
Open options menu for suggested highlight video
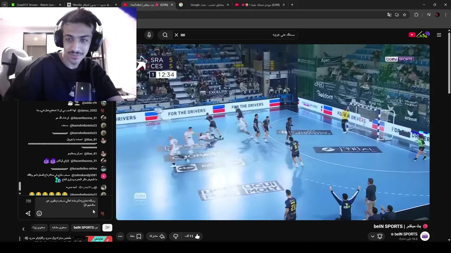(x=20, y=239)
